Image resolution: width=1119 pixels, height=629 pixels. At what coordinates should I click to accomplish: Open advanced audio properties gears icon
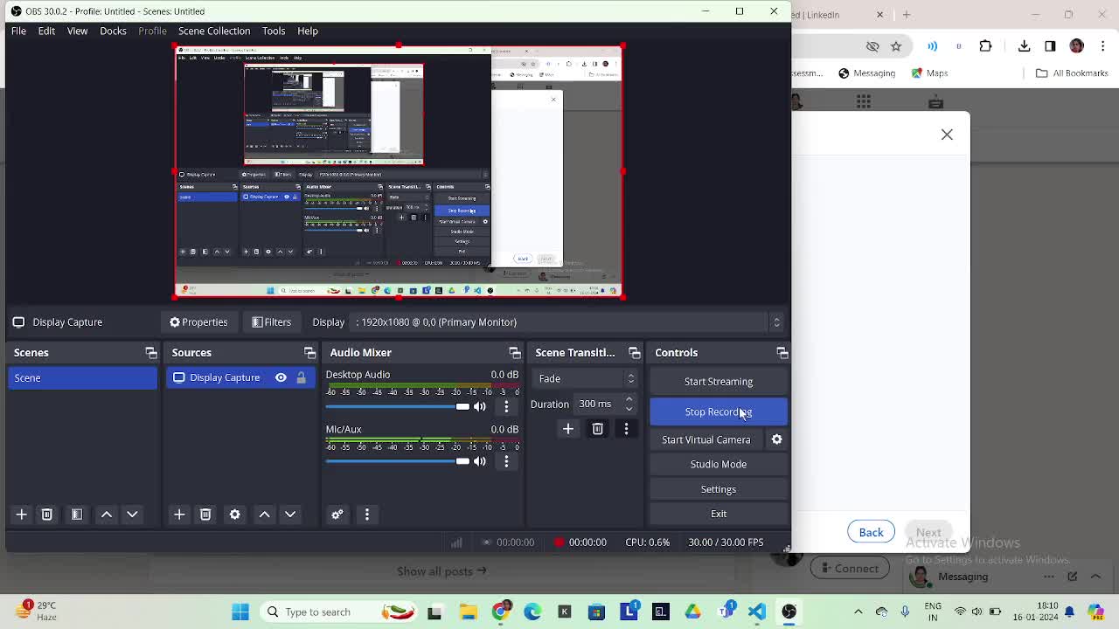337,515
